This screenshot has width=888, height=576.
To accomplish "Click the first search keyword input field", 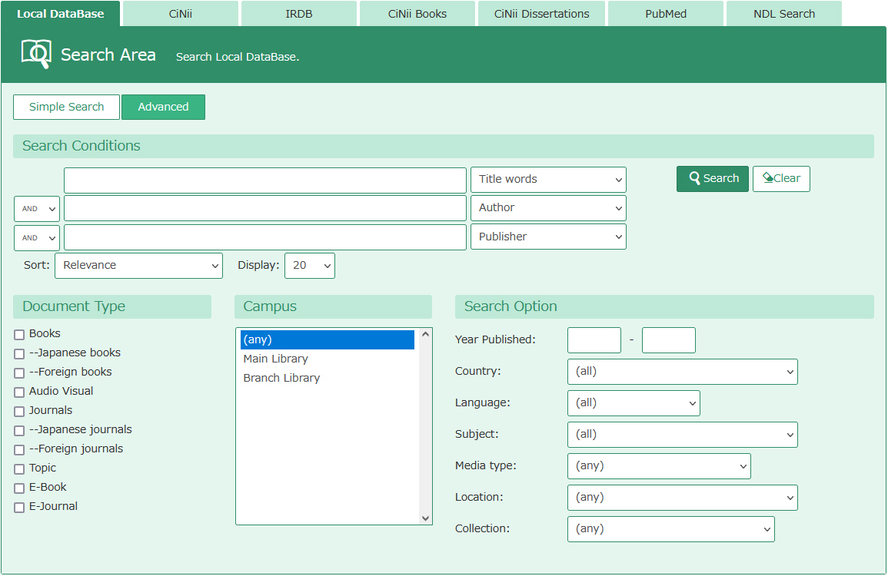I will point(265,180).
